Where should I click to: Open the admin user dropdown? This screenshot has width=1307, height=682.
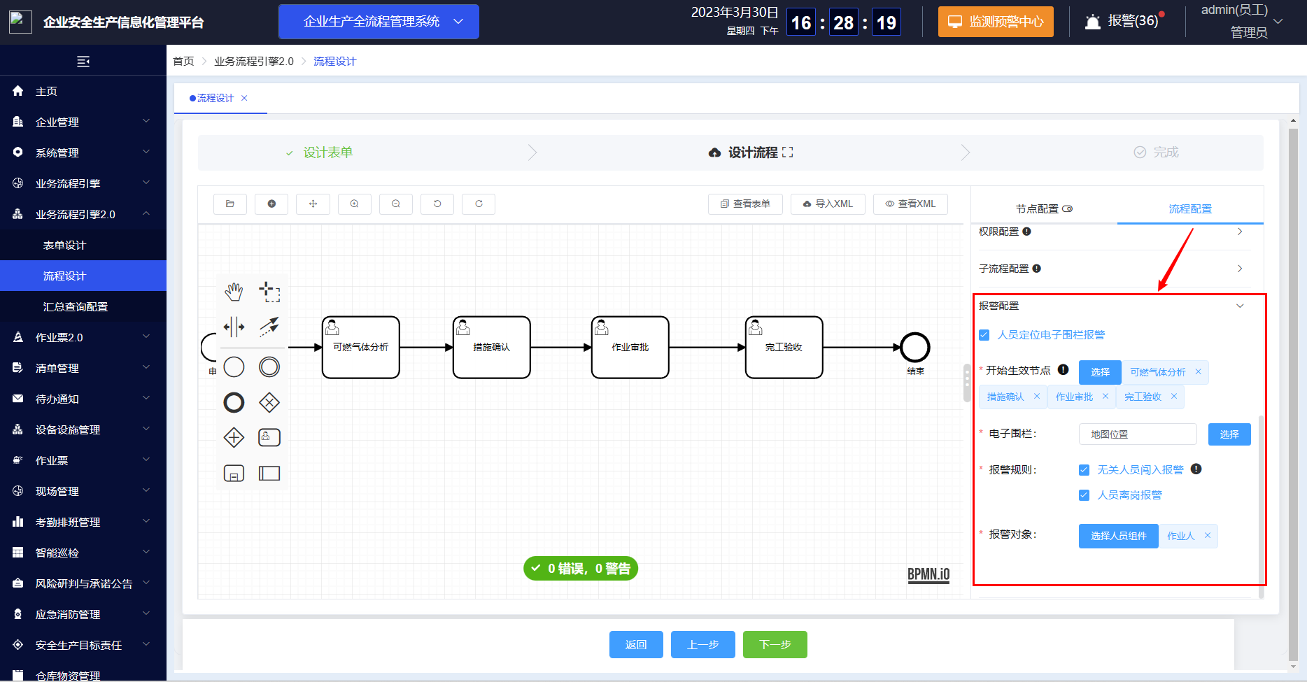pos(1241,21)
